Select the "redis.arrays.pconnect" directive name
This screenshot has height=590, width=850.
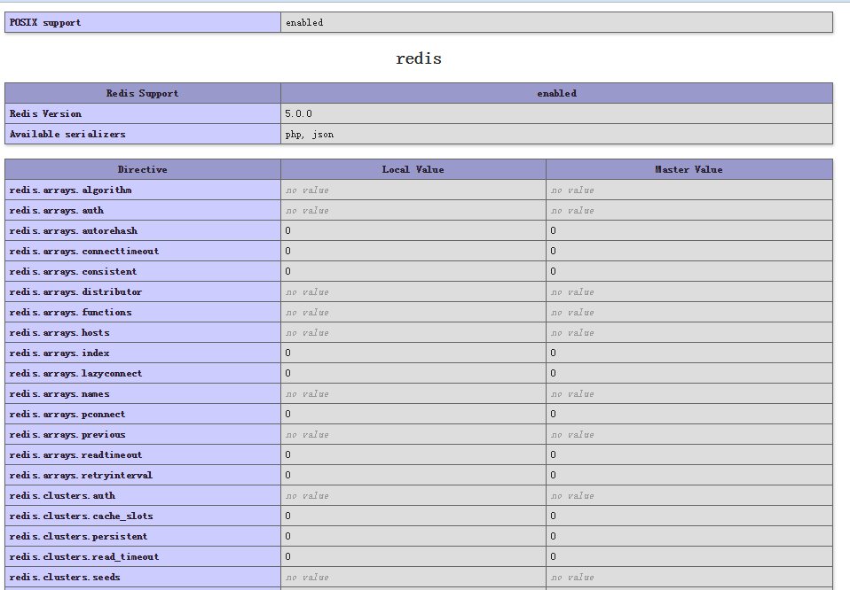tap(67, 414)
